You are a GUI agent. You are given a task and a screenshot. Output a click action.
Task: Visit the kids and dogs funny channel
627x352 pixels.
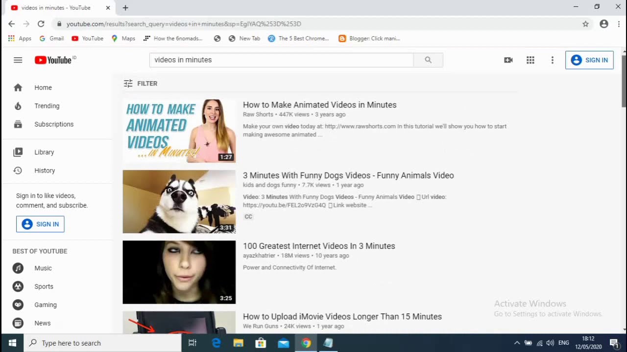click(269, 185)
